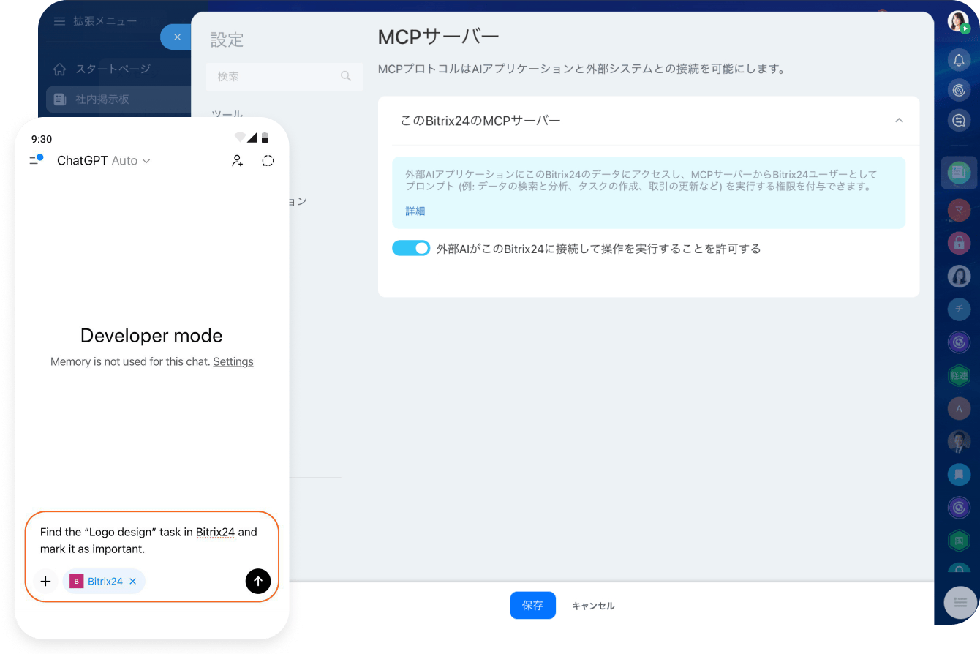Click the Bitrix24 connector chip
This screenshot has width=980, height=654.
click(x=104, y=582)
